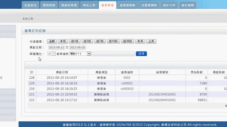Click original points value 7280

(x=203, y=83)
